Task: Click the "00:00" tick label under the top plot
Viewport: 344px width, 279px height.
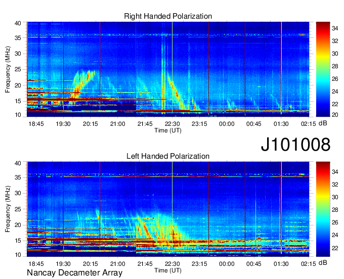Action: pos(227,124)
